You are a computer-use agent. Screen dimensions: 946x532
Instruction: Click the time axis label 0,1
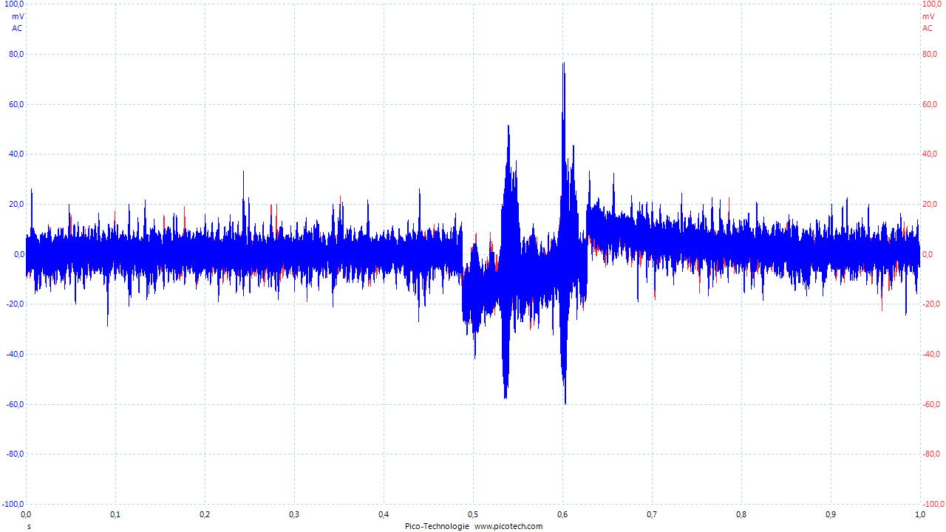coord(115,514)
